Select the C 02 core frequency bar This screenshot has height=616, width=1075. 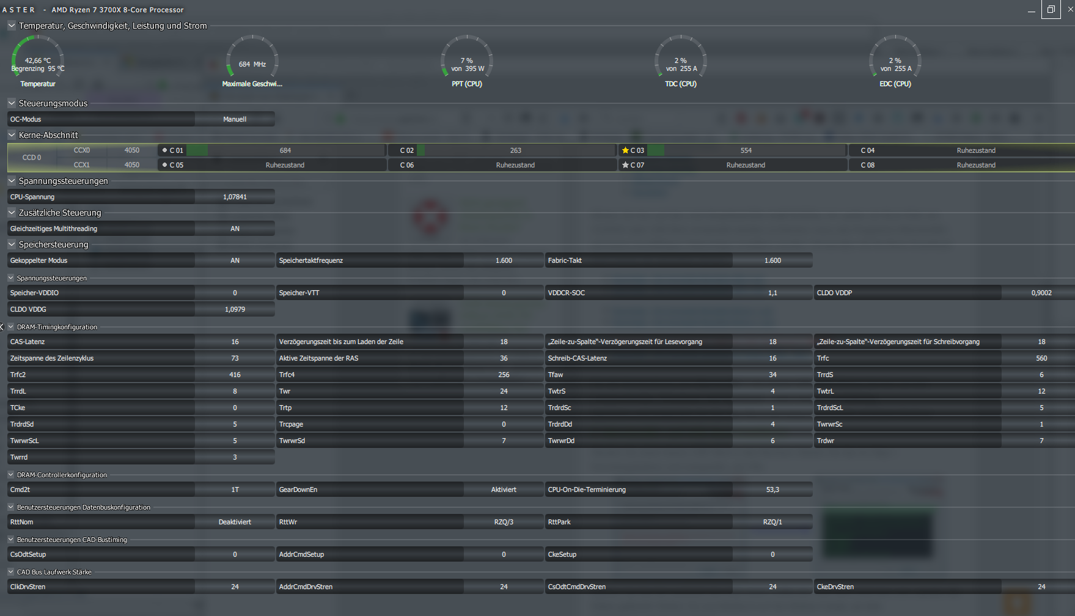tap(516, 150)
